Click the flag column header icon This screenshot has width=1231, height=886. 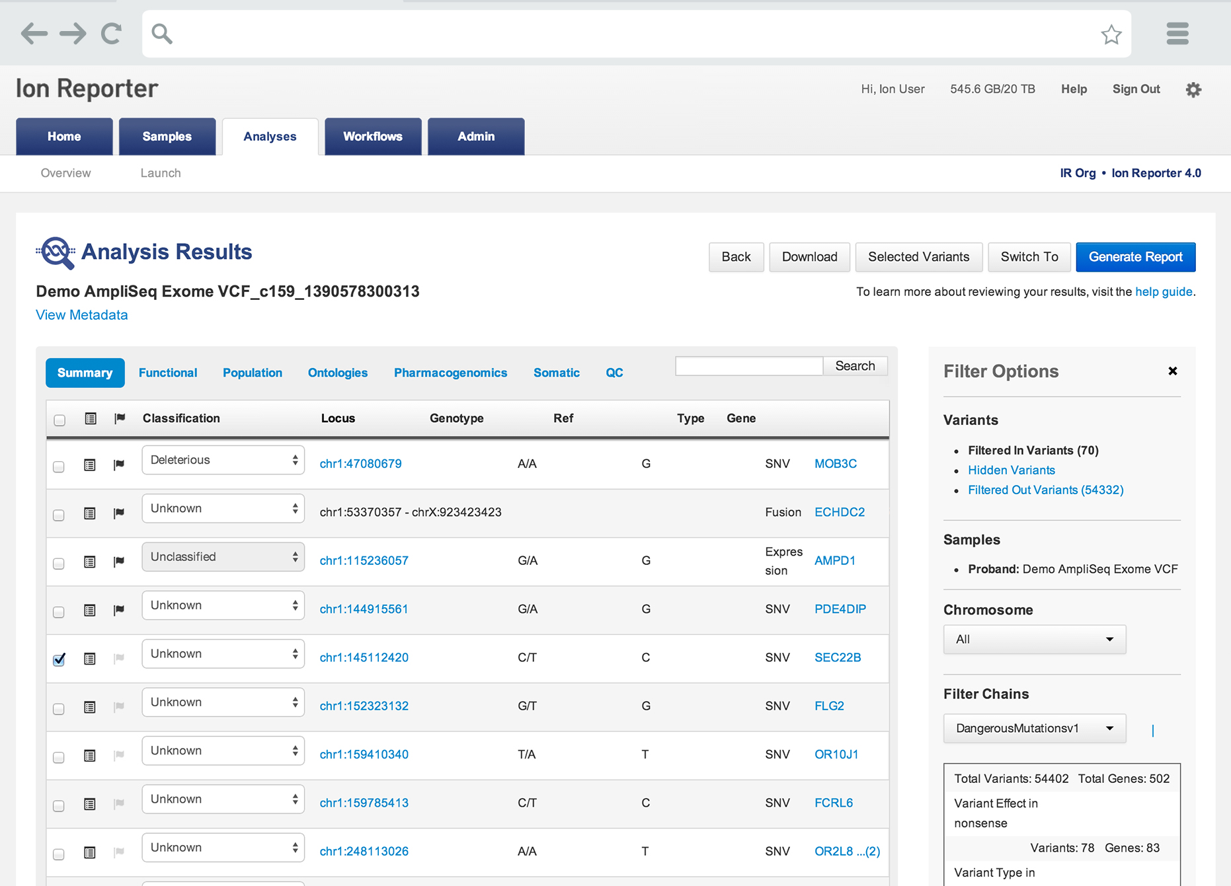120,418
